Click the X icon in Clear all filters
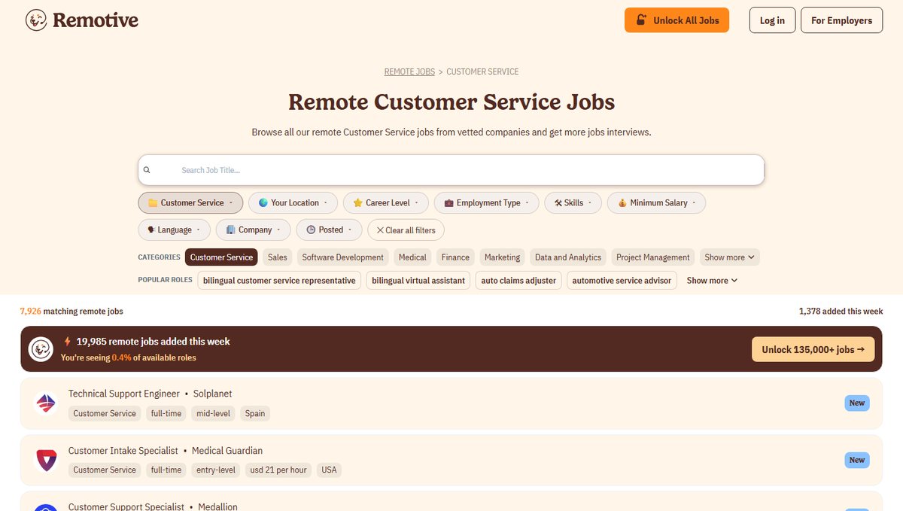903x511 pixels. point(380,230)
